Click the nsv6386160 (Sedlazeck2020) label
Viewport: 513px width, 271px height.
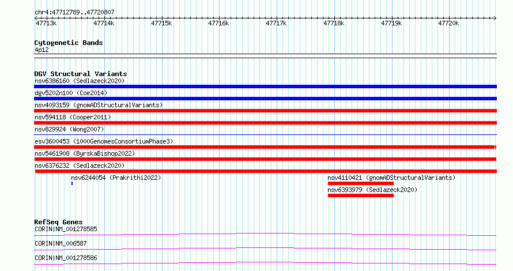tap(80, 81)
